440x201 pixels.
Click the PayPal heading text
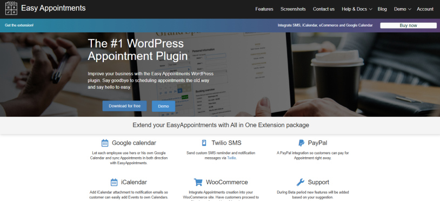[x=317, y=143]
